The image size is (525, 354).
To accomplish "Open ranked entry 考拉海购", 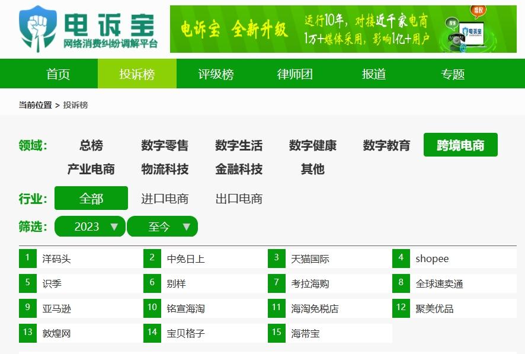I will [310, 283].
